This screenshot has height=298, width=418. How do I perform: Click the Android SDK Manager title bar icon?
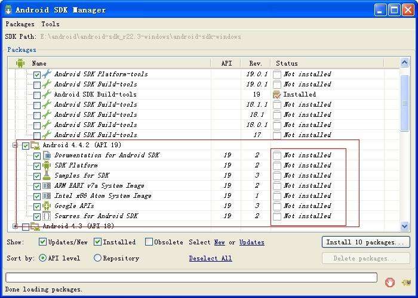tap(8, 10)
